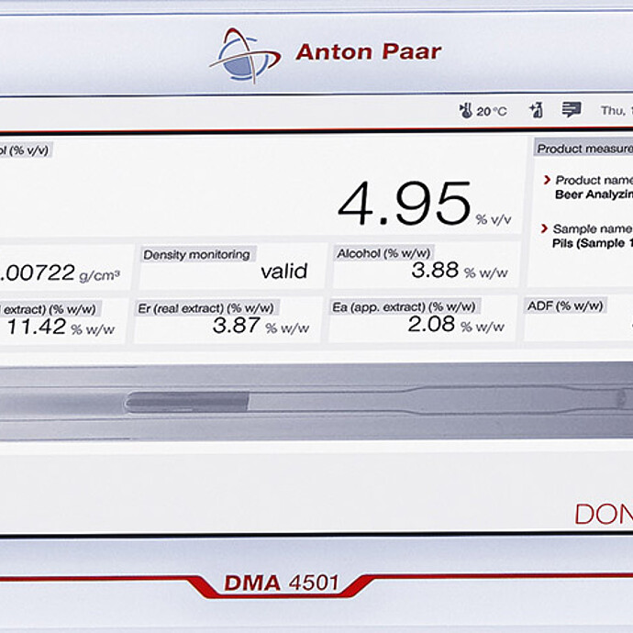Tap the Anton Paar logo
This screenshot has height=633, width=633.
[326, 54]
